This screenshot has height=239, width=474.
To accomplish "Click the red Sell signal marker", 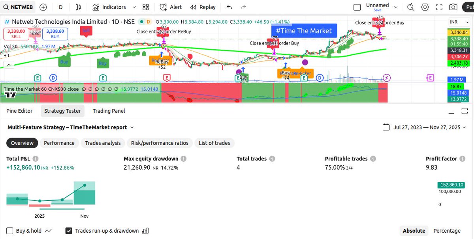I will point(86,30).
